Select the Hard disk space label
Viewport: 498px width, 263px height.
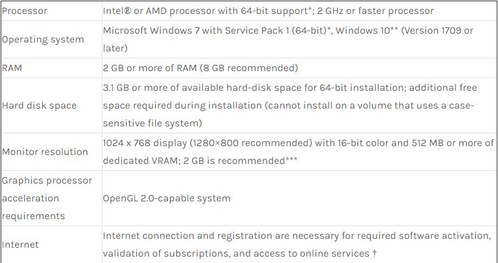(x=39, y=105)
